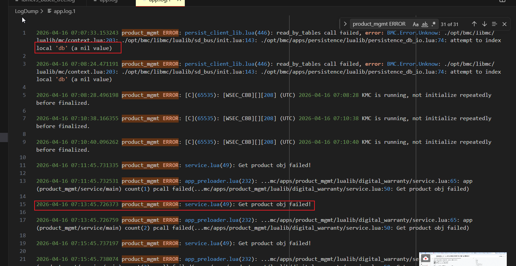
Task: Close the find widget
Action: pos(504,24)
